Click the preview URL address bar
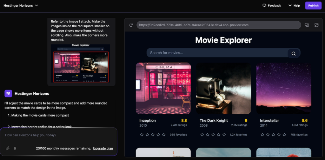The height and width of the screenshot is (160, 325). 218,25
